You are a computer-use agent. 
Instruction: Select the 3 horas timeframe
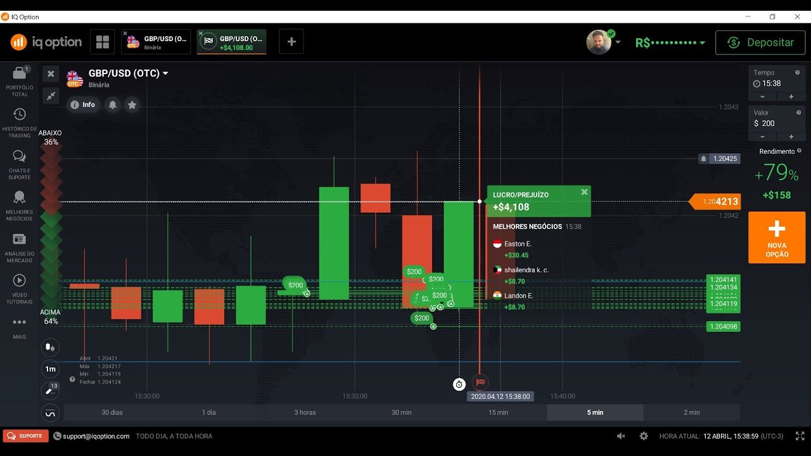point(305,412)
